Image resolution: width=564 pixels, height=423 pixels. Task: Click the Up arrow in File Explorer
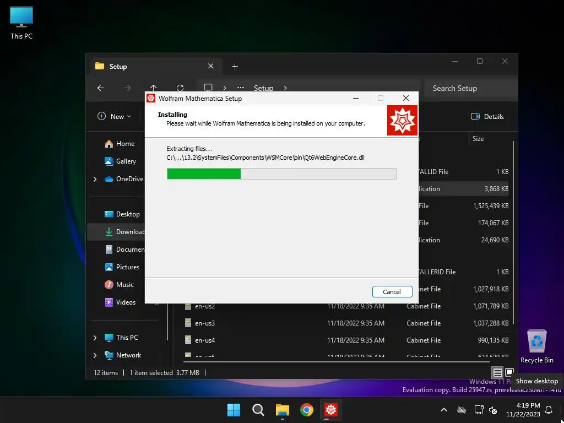pos(154,88)
